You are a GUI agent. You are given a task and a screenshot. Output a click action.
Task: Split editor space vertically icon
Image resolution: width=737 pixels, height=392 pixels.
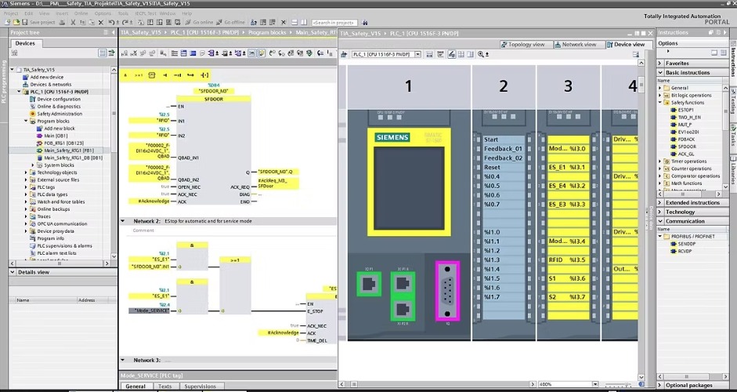[305, 22]
